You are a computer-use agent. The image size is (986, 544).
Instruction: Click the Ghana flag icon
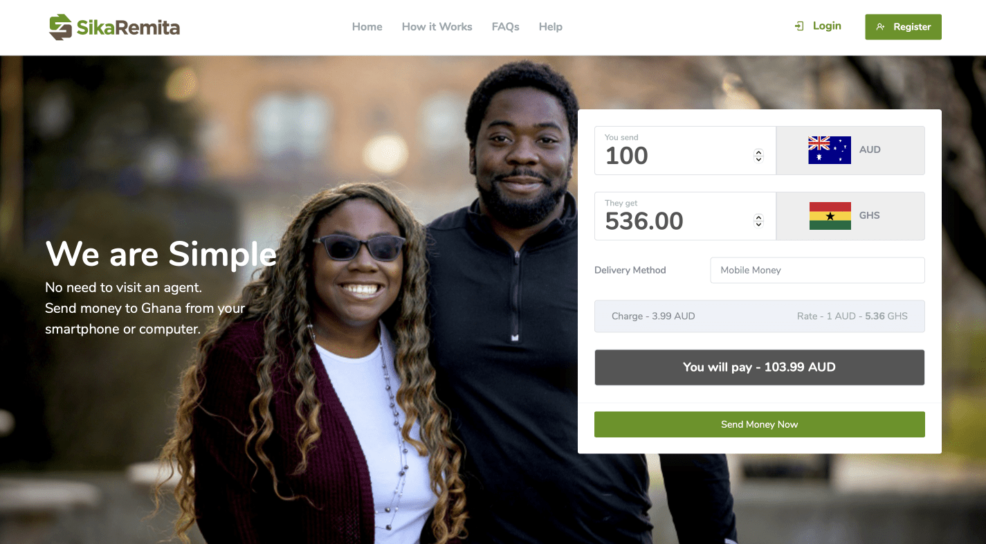pyautogui.click(x=830, y=216)
